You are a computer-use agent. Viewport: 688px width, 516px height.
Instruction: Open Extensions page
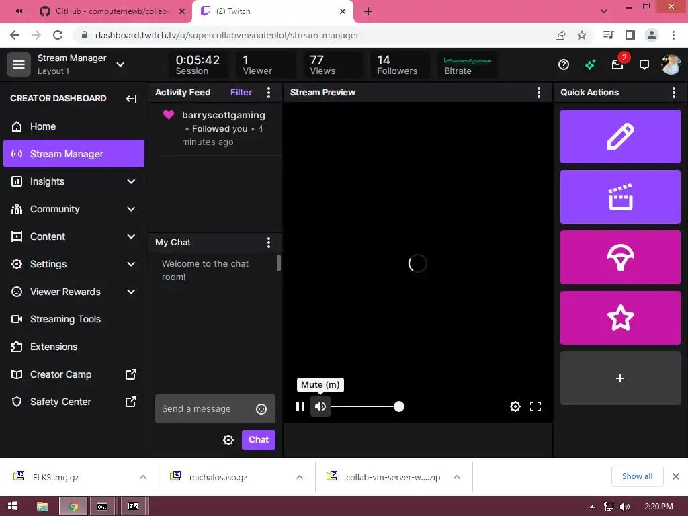click(x=74, y=347)
